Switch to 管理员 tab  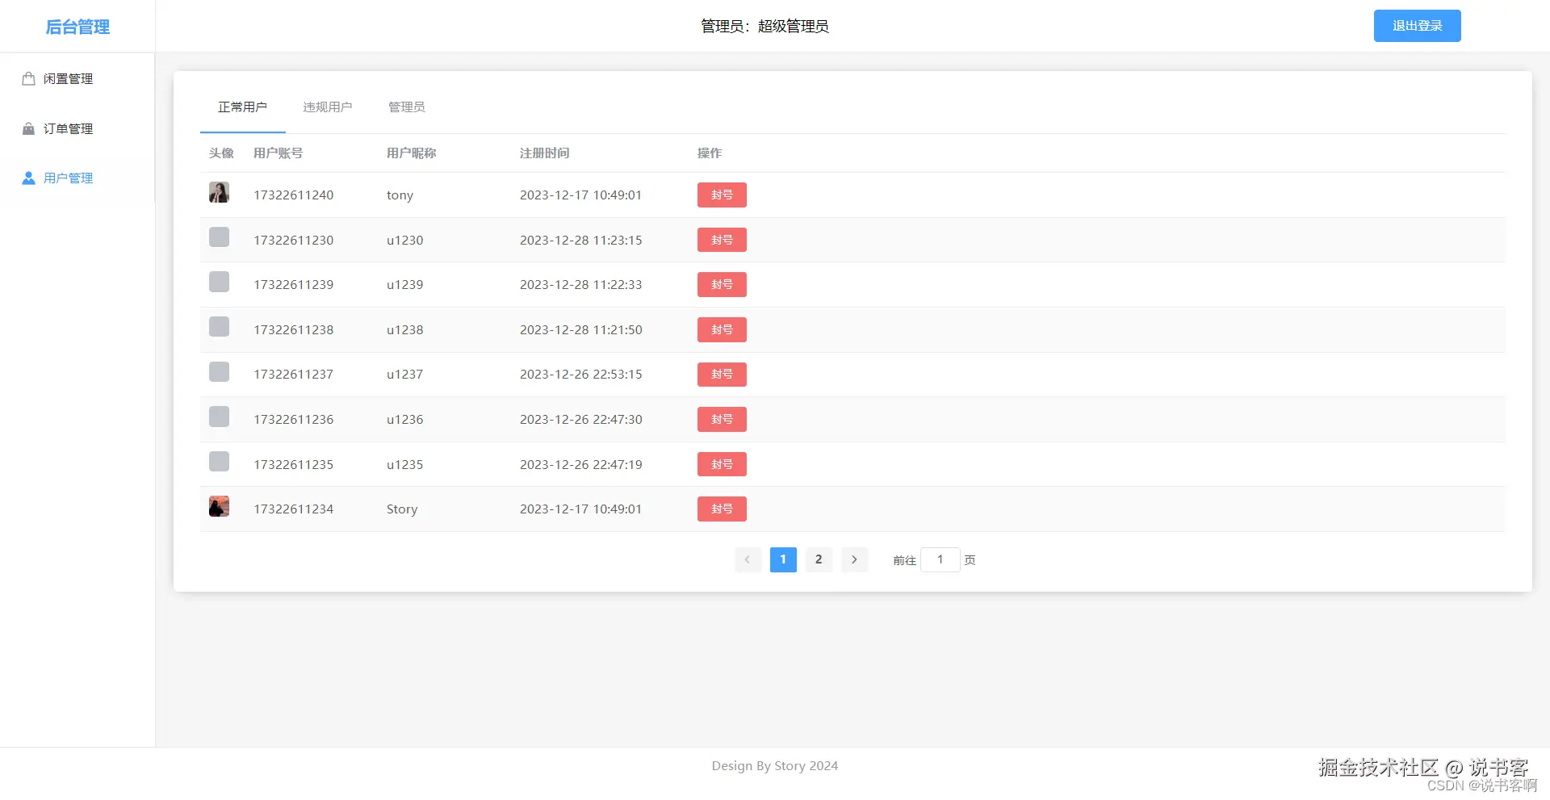click(x=407, y=107)
